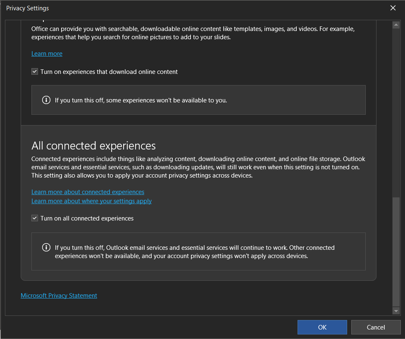Click info icon beside Outlook email services notice
Image resolution: width=405 pixels, height=339 pixels.
46,248
